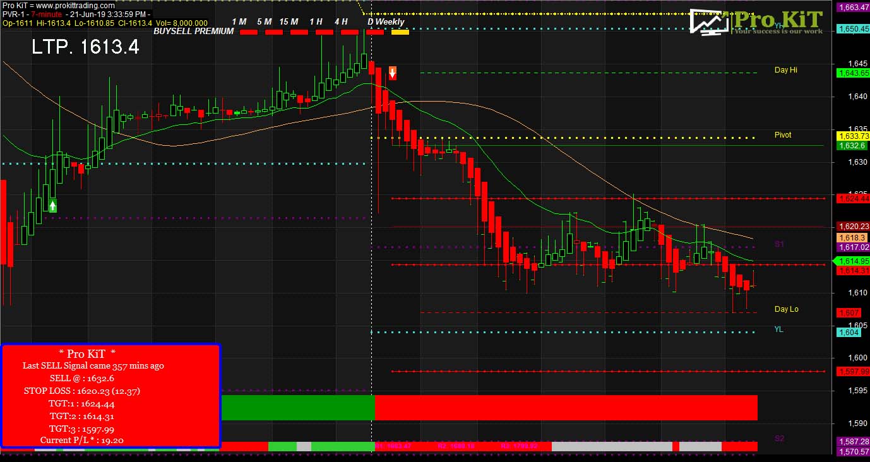Select the 1H timeframe signal marker
Image resolution: width=870 pixels, height=462 pixels.
tap(324, 30)
